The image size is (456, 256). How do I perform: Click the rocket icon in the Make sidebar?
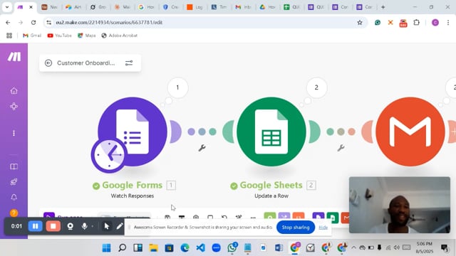pyautogui.click(x=14, y=182)
